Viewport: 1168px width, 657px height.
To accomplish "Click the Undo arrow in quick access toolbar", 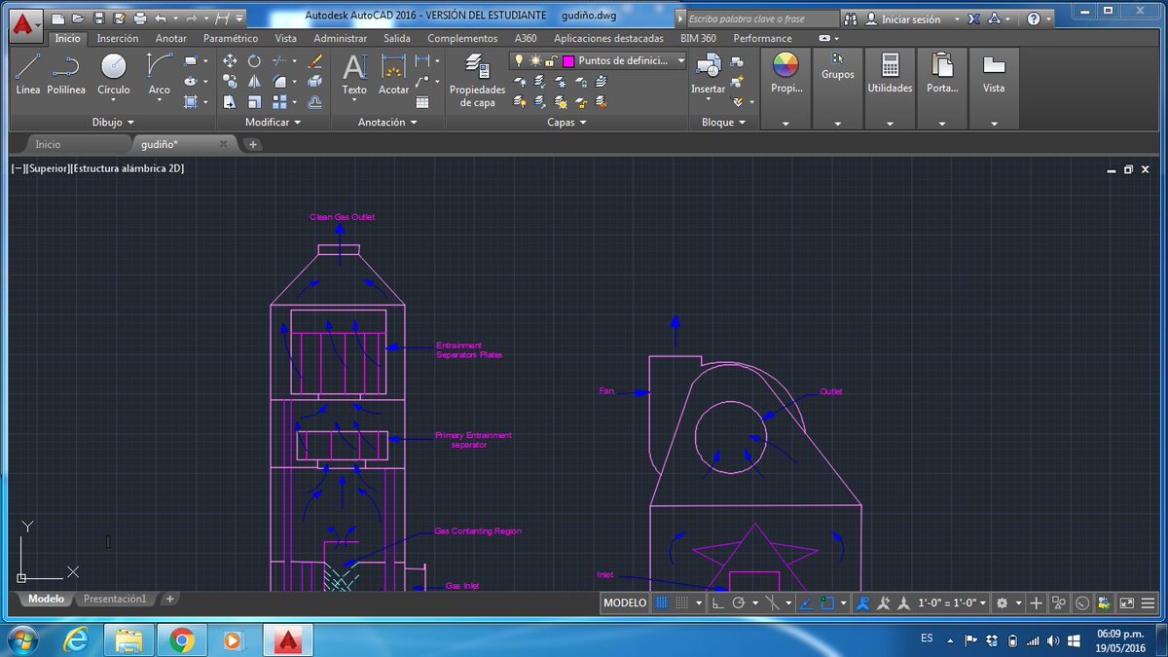I will coord(161,18).
